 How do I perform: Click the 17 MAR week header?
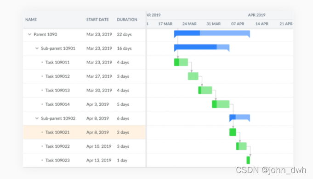[x=165, y=24]
